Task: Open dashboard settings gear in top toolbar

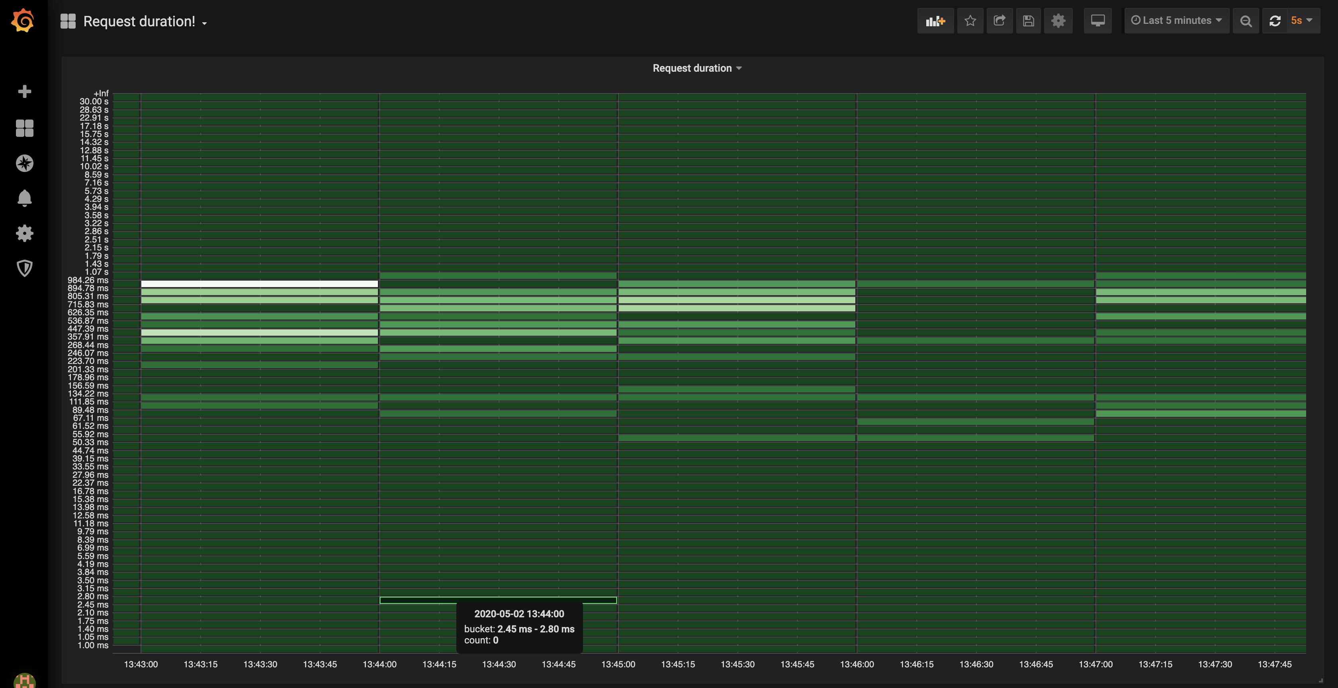Action: (x=1058, y=21)
